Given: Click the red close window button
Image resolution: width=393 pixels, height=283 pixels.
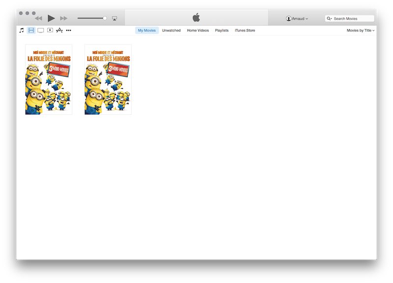Looking at the screenshot, I should coord(21,13).
